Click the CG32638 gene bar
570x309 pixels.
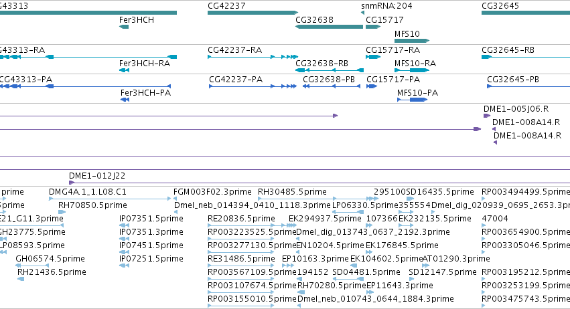tap(329, 27)
